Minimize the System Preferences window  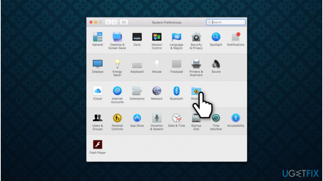96,22
